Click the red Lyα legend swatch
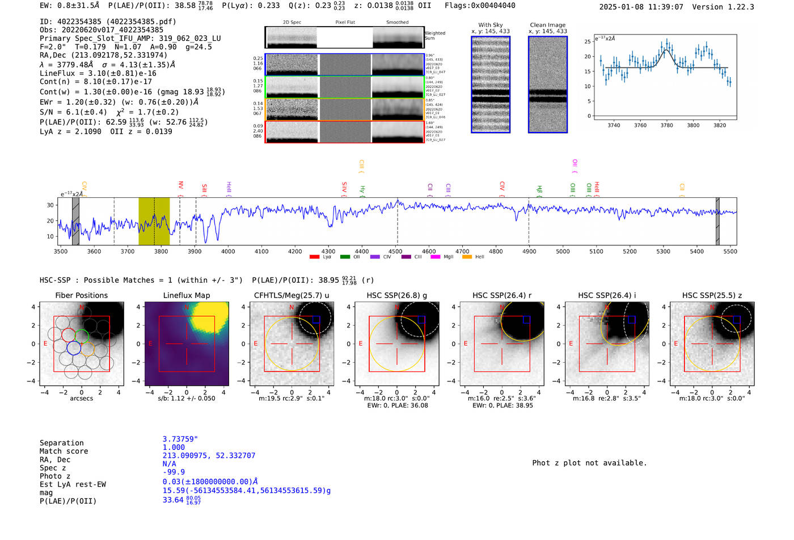794x540 pixels. coord(315,257)
